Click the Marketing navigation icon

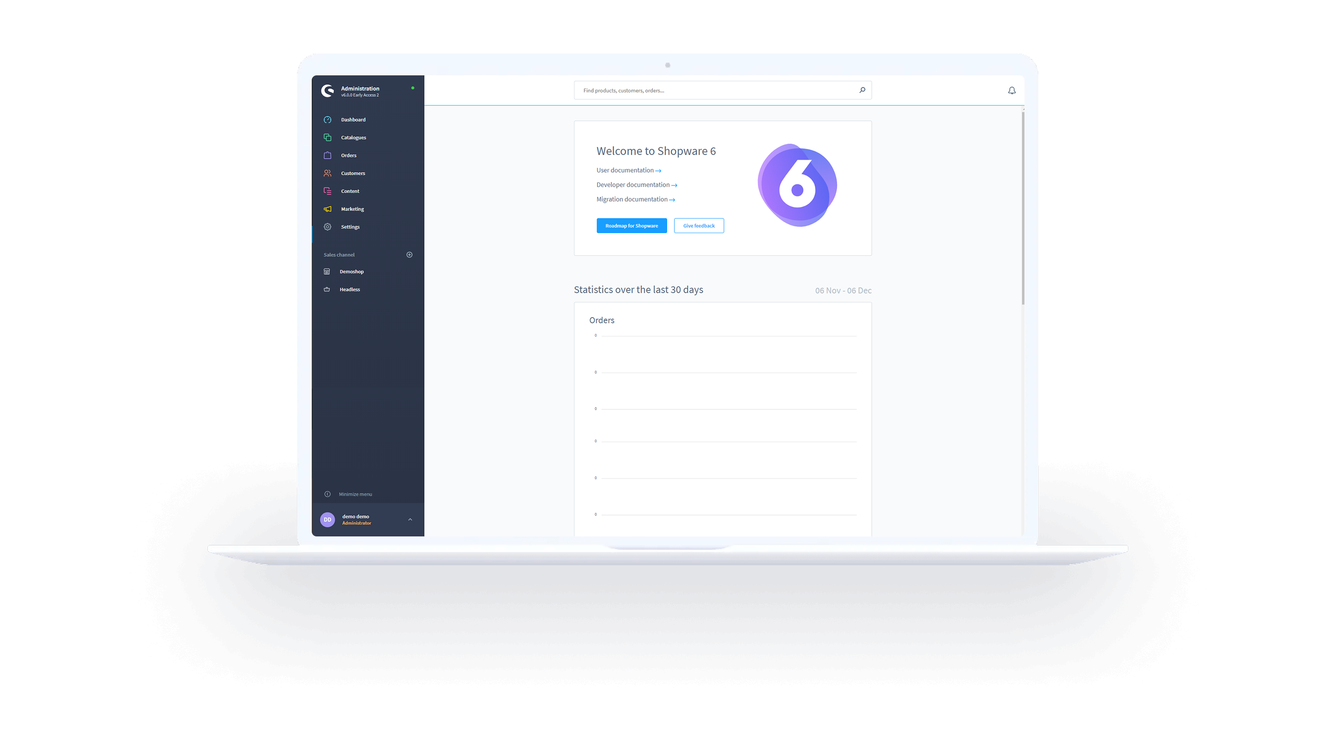coord(328,209)
